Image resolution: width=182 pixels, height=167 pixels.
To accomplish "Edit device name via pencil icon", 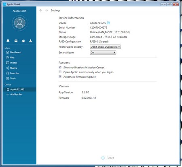I will [108, 23].
